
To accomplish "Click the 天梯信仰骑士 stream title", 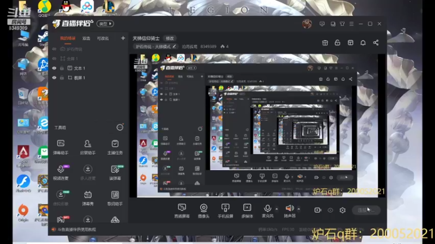I will click(x=146, y=38).
